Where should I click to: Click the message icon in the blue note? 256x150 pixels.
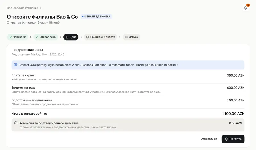(x=16, y=65)
